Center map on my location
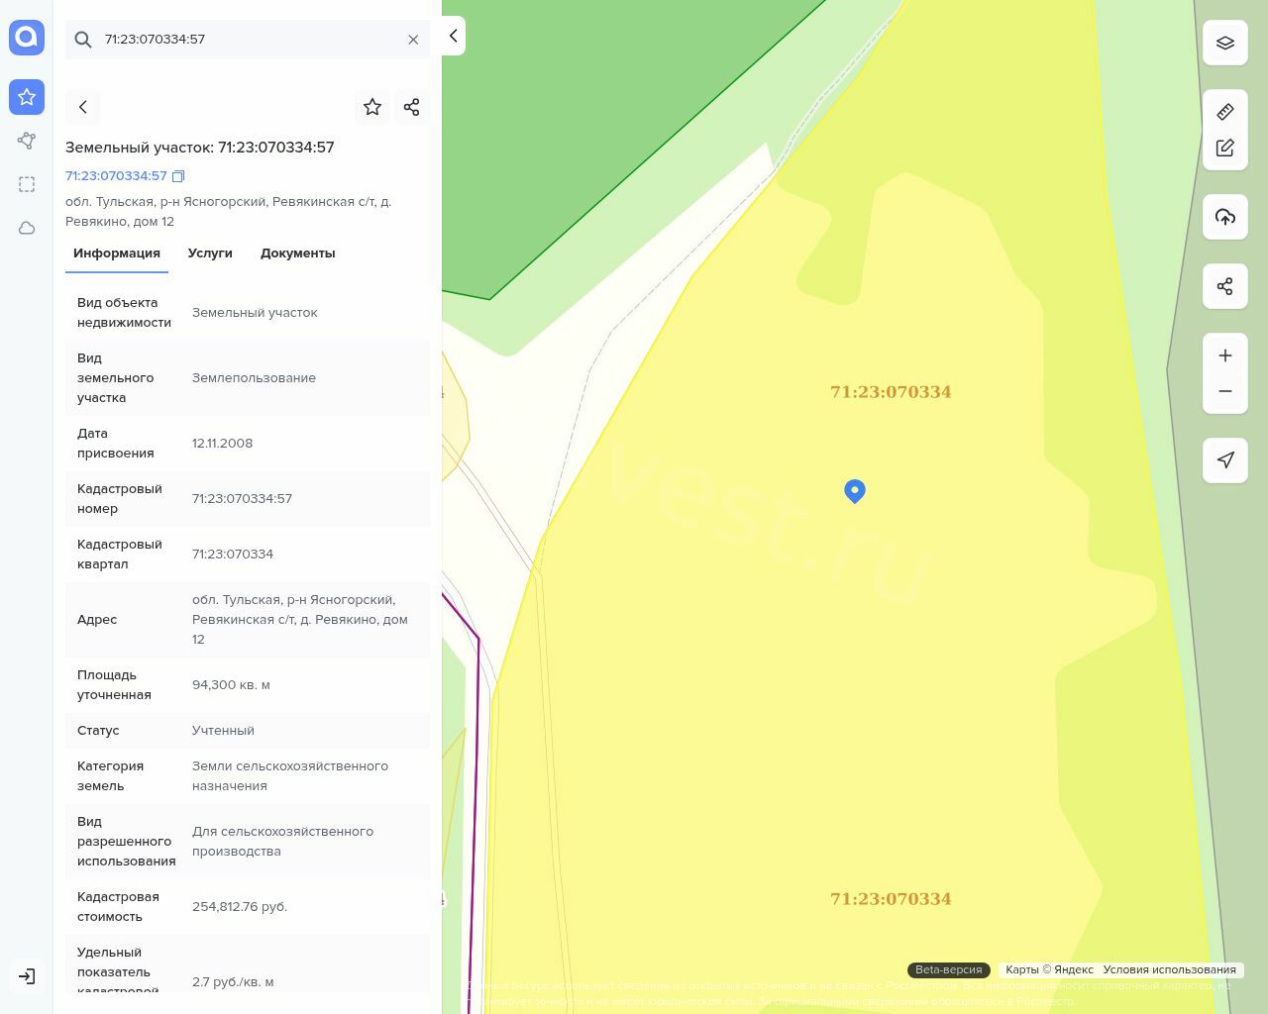Viewport: 1268px width, 1014px height. (1225, 459)
